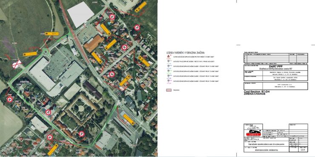The width and height of the screenshot is (315, 157).
Task: Click the legend heading 'LEGENDA FAREBNÉHO VYOBRAZENIA ZNAČENIA'
Action: point(185,53)
